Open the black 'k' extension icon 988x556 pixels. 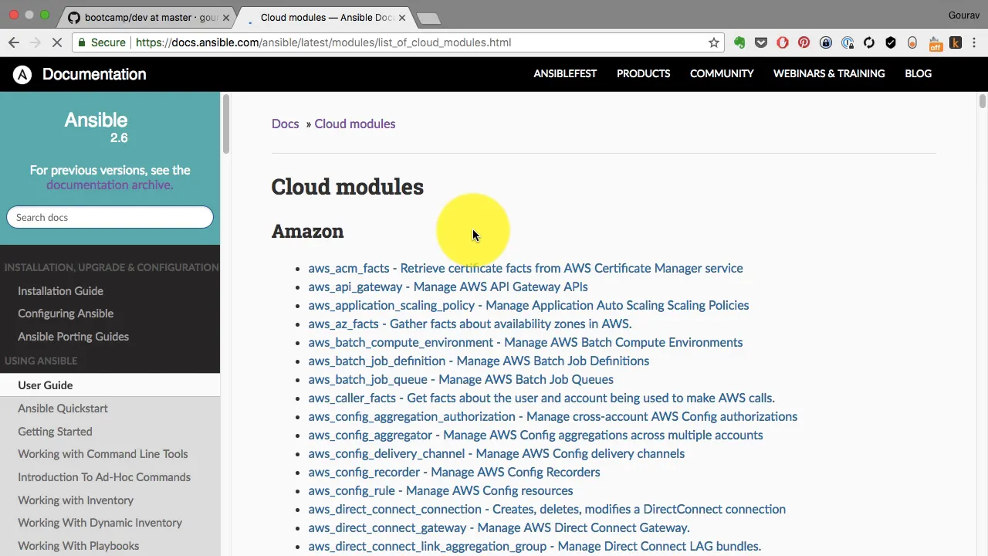956,42
